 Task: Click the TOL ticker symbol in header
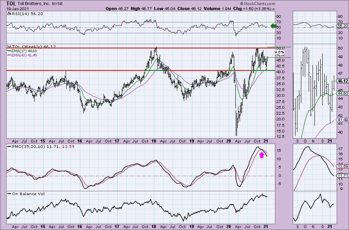pos(11,3)
